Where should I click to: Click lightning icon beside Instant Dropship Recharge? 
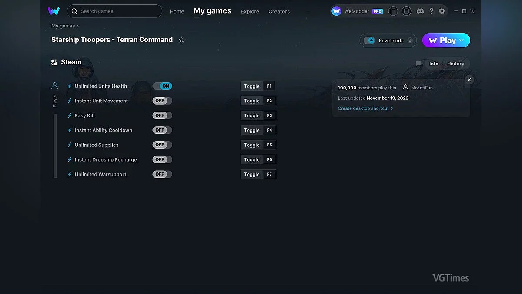[x=70, y=160]
